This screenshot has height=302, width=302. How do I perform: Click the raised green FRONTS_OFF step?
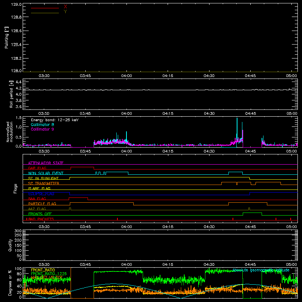tap(252, 213)
